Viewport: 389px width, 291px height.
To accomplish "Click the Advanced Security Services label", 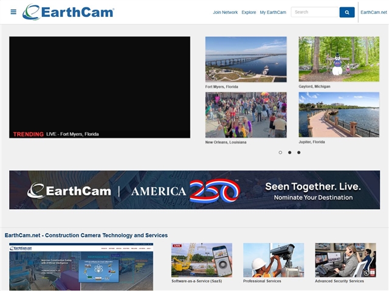I will click(339, 281).
